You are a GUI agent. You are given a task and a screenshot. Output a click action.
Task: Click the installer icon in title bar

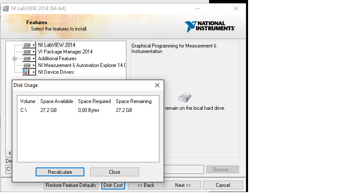tap(6, 8)
